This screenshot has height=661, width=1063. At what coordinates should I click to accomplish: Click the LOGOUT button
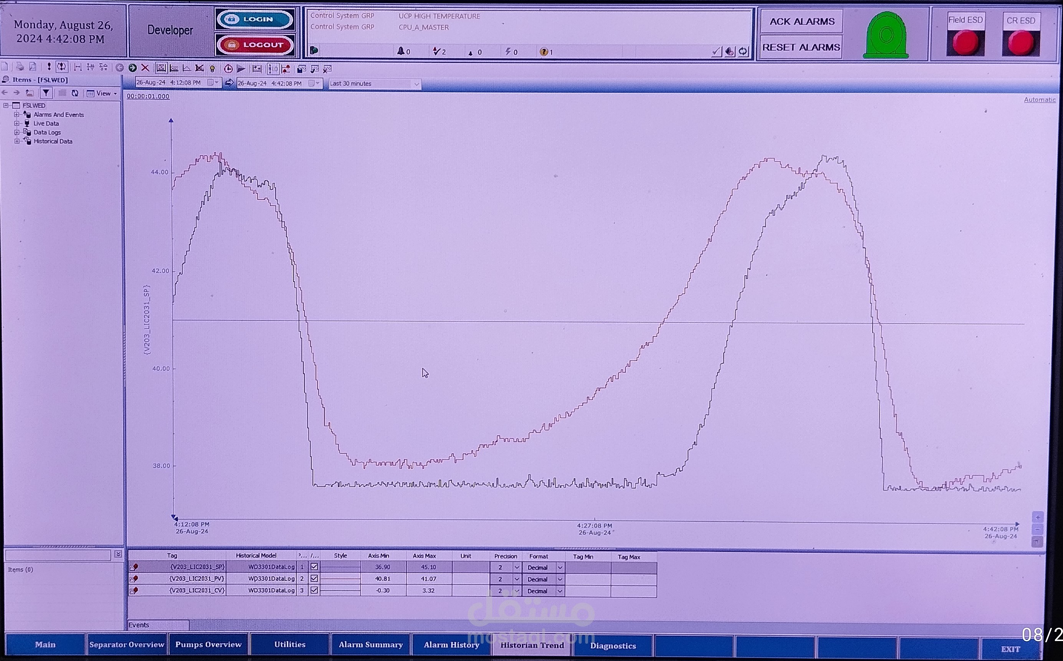255,45
